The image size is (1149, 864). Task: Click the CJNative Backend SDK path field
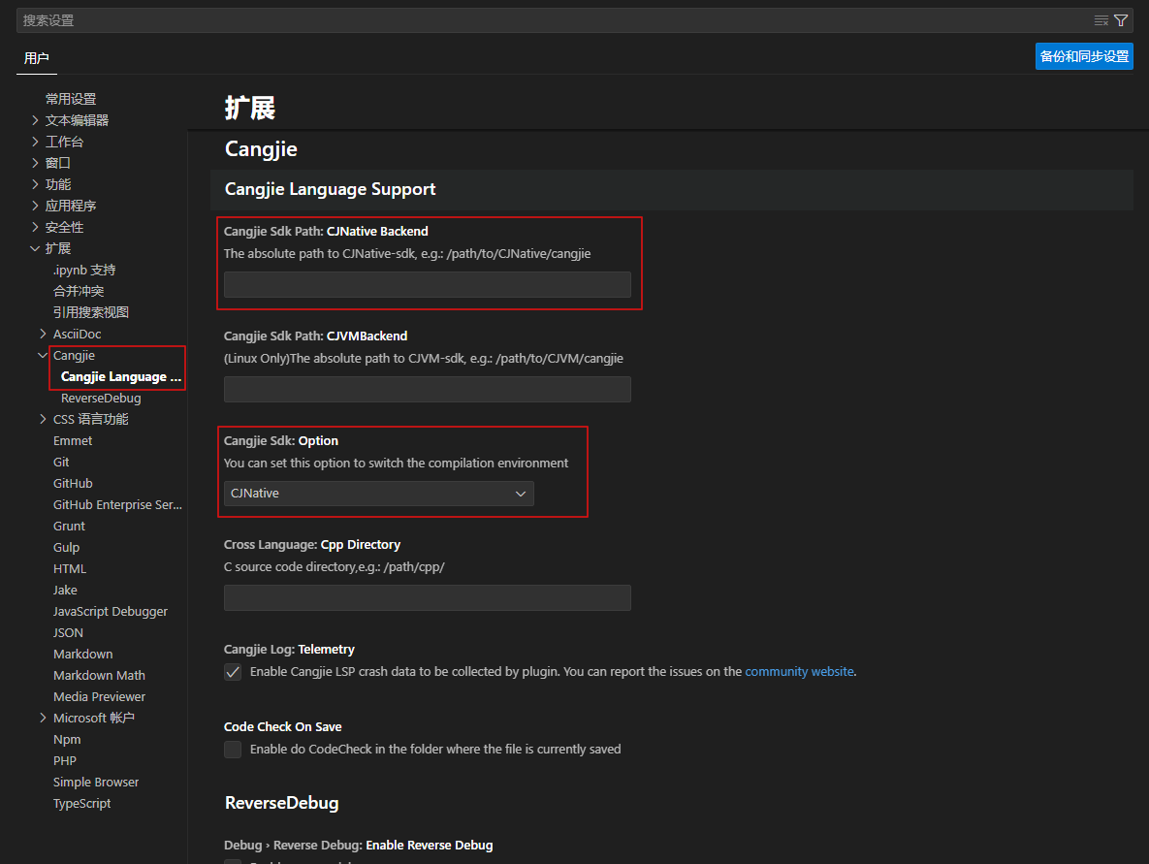[427, 284]
